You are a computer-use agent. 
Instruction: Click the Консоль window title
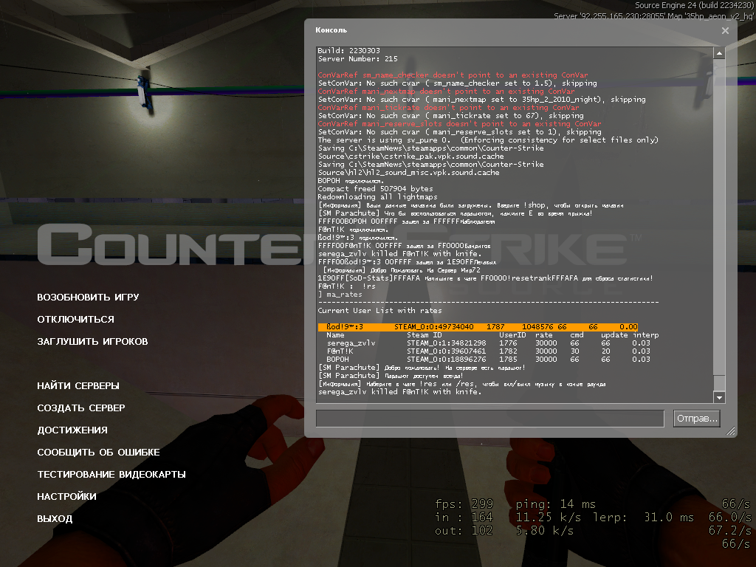[x=331, y=30]
